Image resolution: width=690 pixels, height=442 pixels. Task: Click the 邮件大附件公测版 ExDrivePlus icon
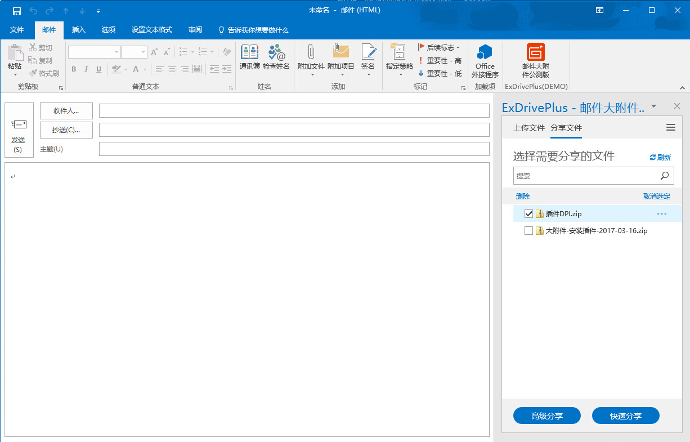click(x=536, y=52)
